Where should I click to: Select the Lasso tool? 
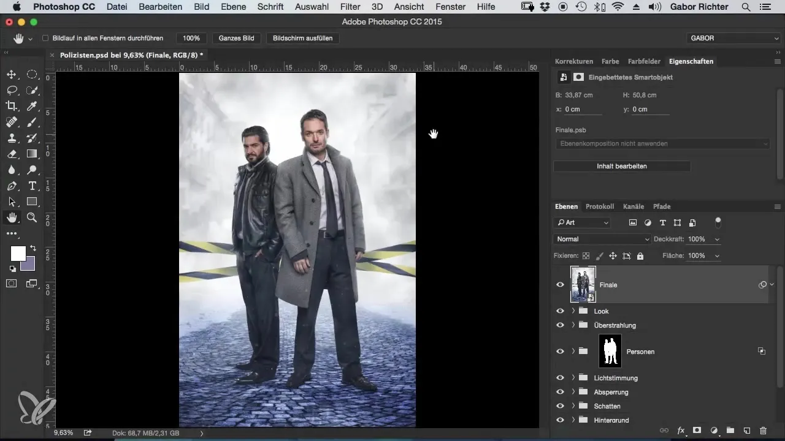coord(11,91)
